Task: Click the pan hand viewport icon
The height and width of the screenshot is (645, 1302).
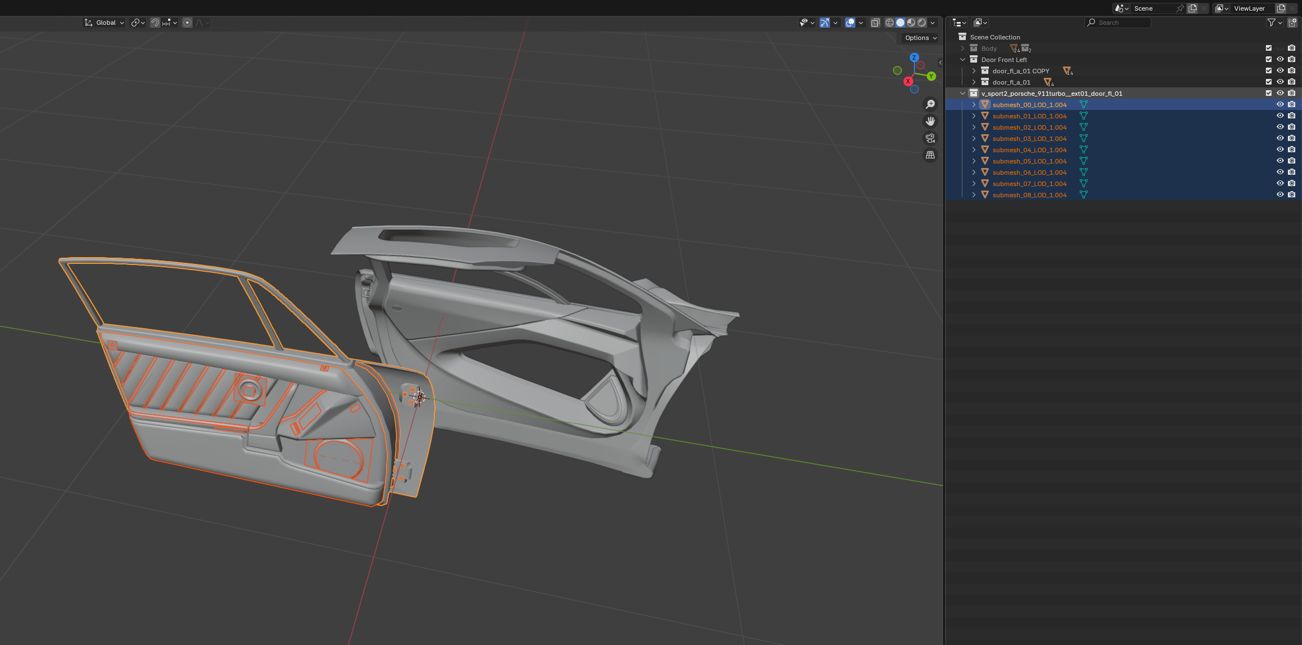Action: click(x=930, y=121)
